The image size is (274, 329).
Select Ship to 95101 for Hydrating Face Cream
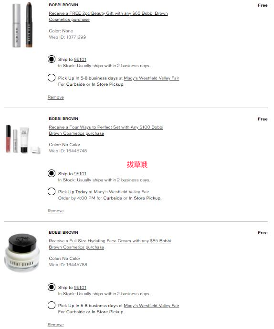point(51,287)
